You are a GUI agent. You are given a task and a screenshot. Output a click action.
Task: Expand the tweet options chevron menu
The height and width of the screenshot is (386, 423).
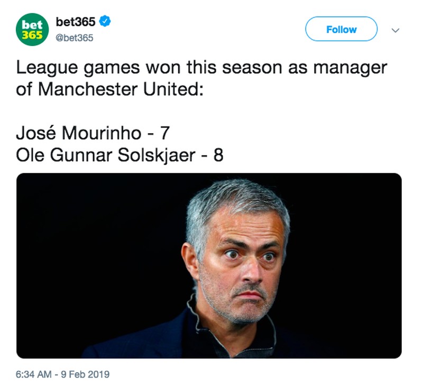pyautogui.click(x=396, y=30)
